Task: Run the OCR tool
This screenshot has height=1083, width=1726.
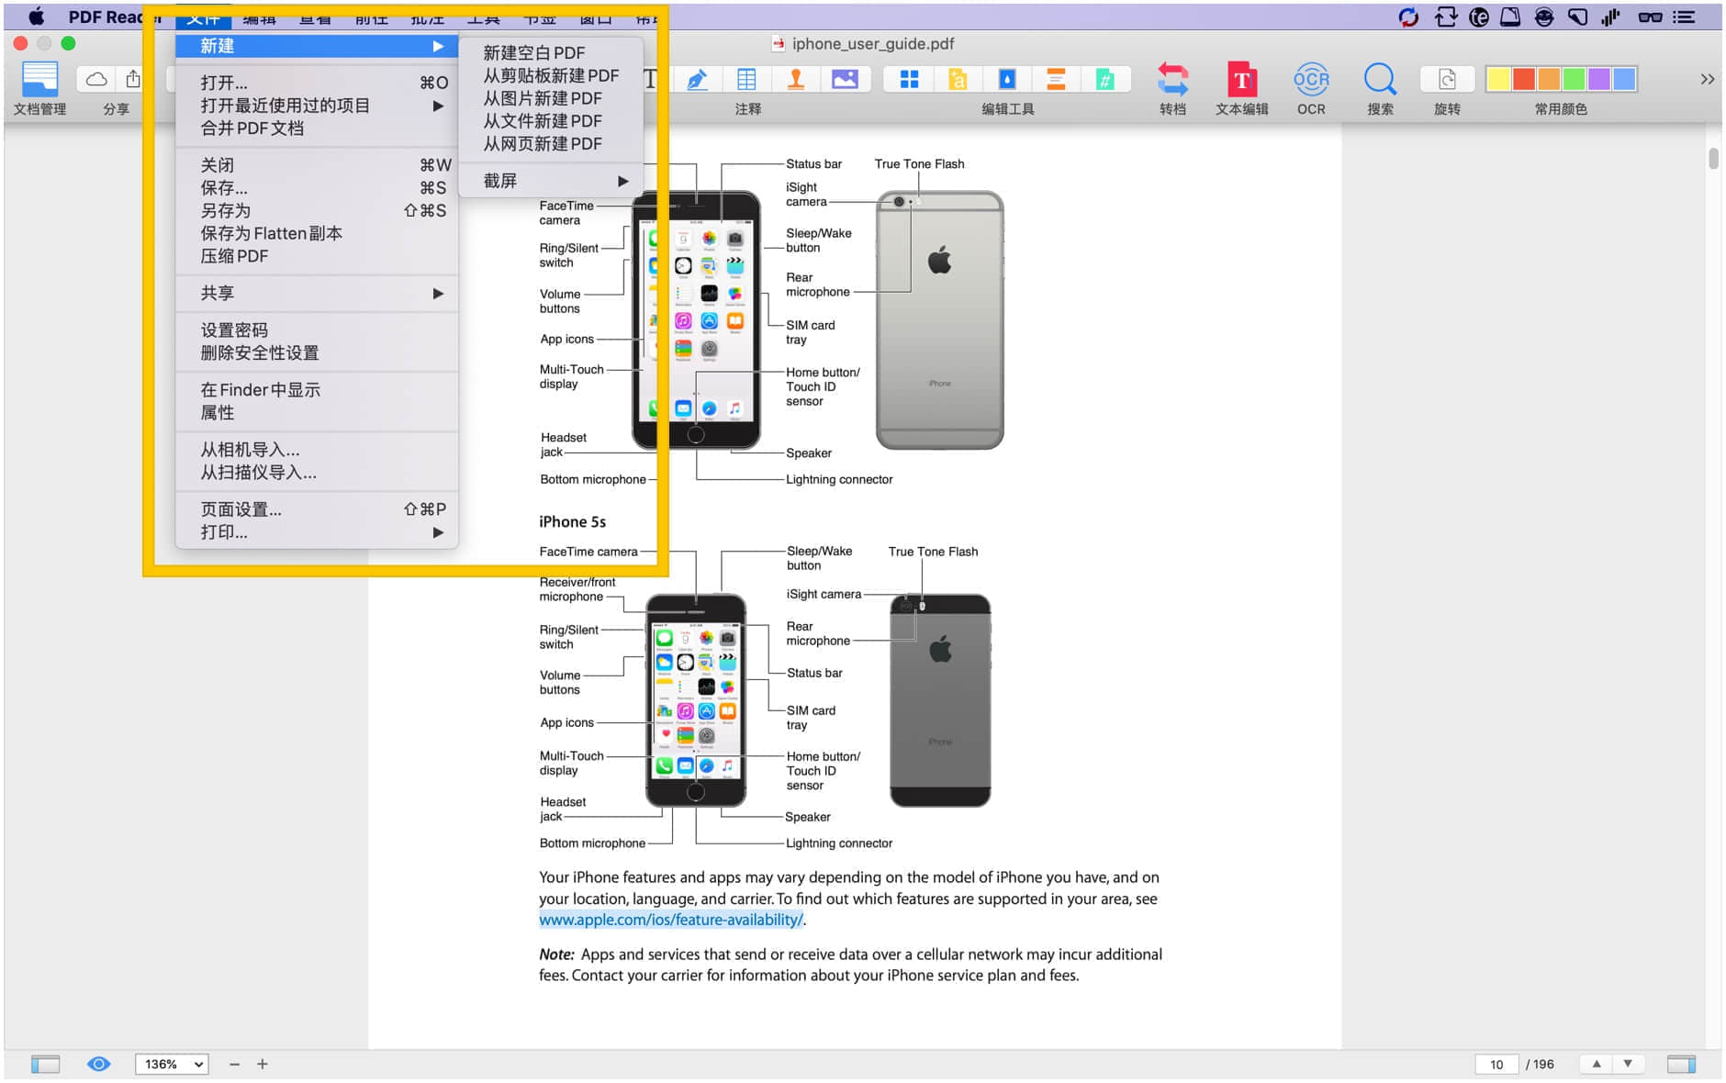Action: [x=1311, y=88]
